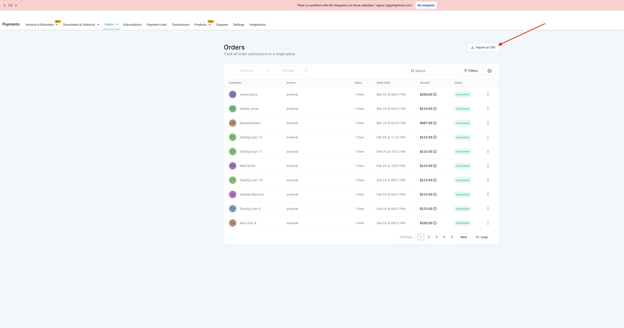Click the calendar icon in the date range field
The image size is (624, 328).
[x=307, y=71]
